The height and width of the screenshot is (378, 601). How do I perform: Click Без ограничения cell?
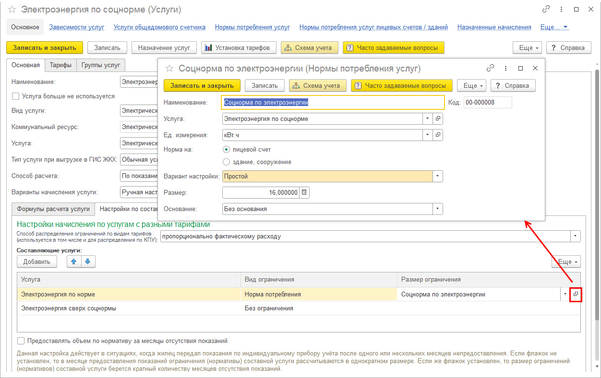click(319, 308)
